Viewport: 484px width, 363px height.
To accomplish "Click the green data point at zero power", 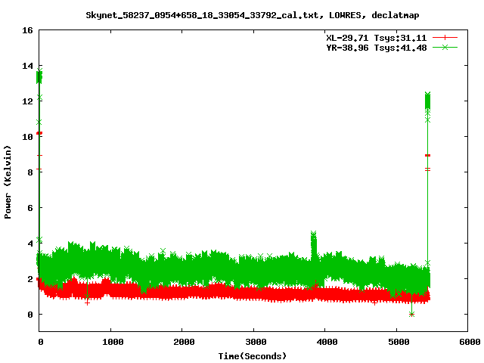I will tap(411, 315).
